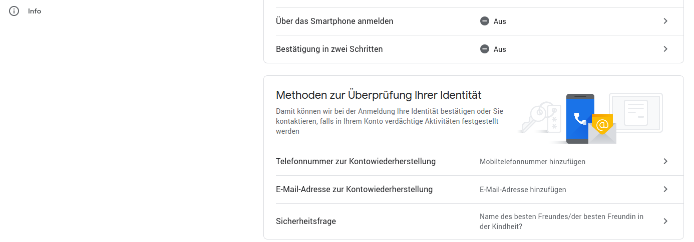The height and width of the screenshot is (242, 694).
Task: Expand the Über das Smartphone anmelden chevron
Action: click(665, 21)
